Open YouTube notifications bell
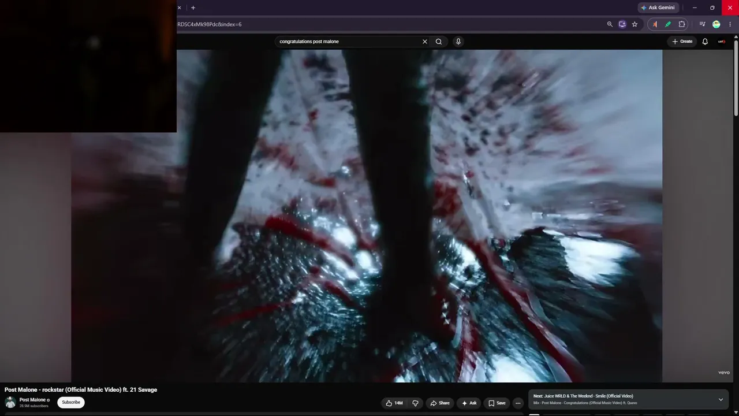The height and width of the screenshot is (416, 739). 705,42
